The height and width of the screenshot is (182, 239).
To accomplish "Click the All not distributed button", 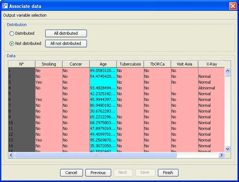I will (66, 44).
